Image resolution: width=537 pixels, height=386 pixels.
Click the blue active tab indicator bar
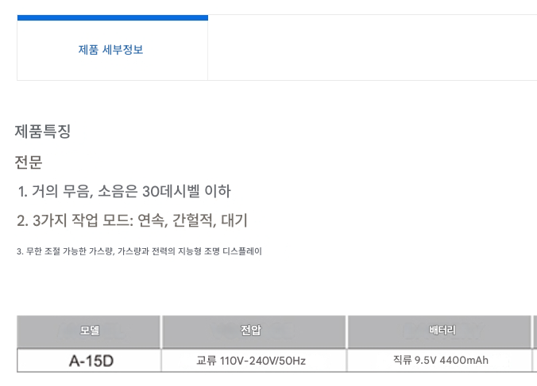112,17
